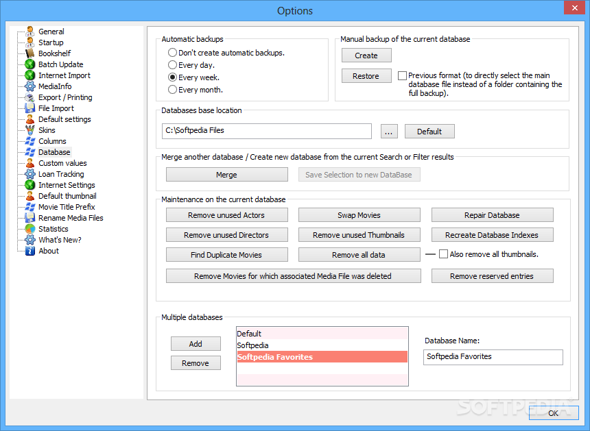Viewport: 590px width, 431px height.
Task: Click Remove unused Actors
Action: pyautogui.click(x=227, y=215)
